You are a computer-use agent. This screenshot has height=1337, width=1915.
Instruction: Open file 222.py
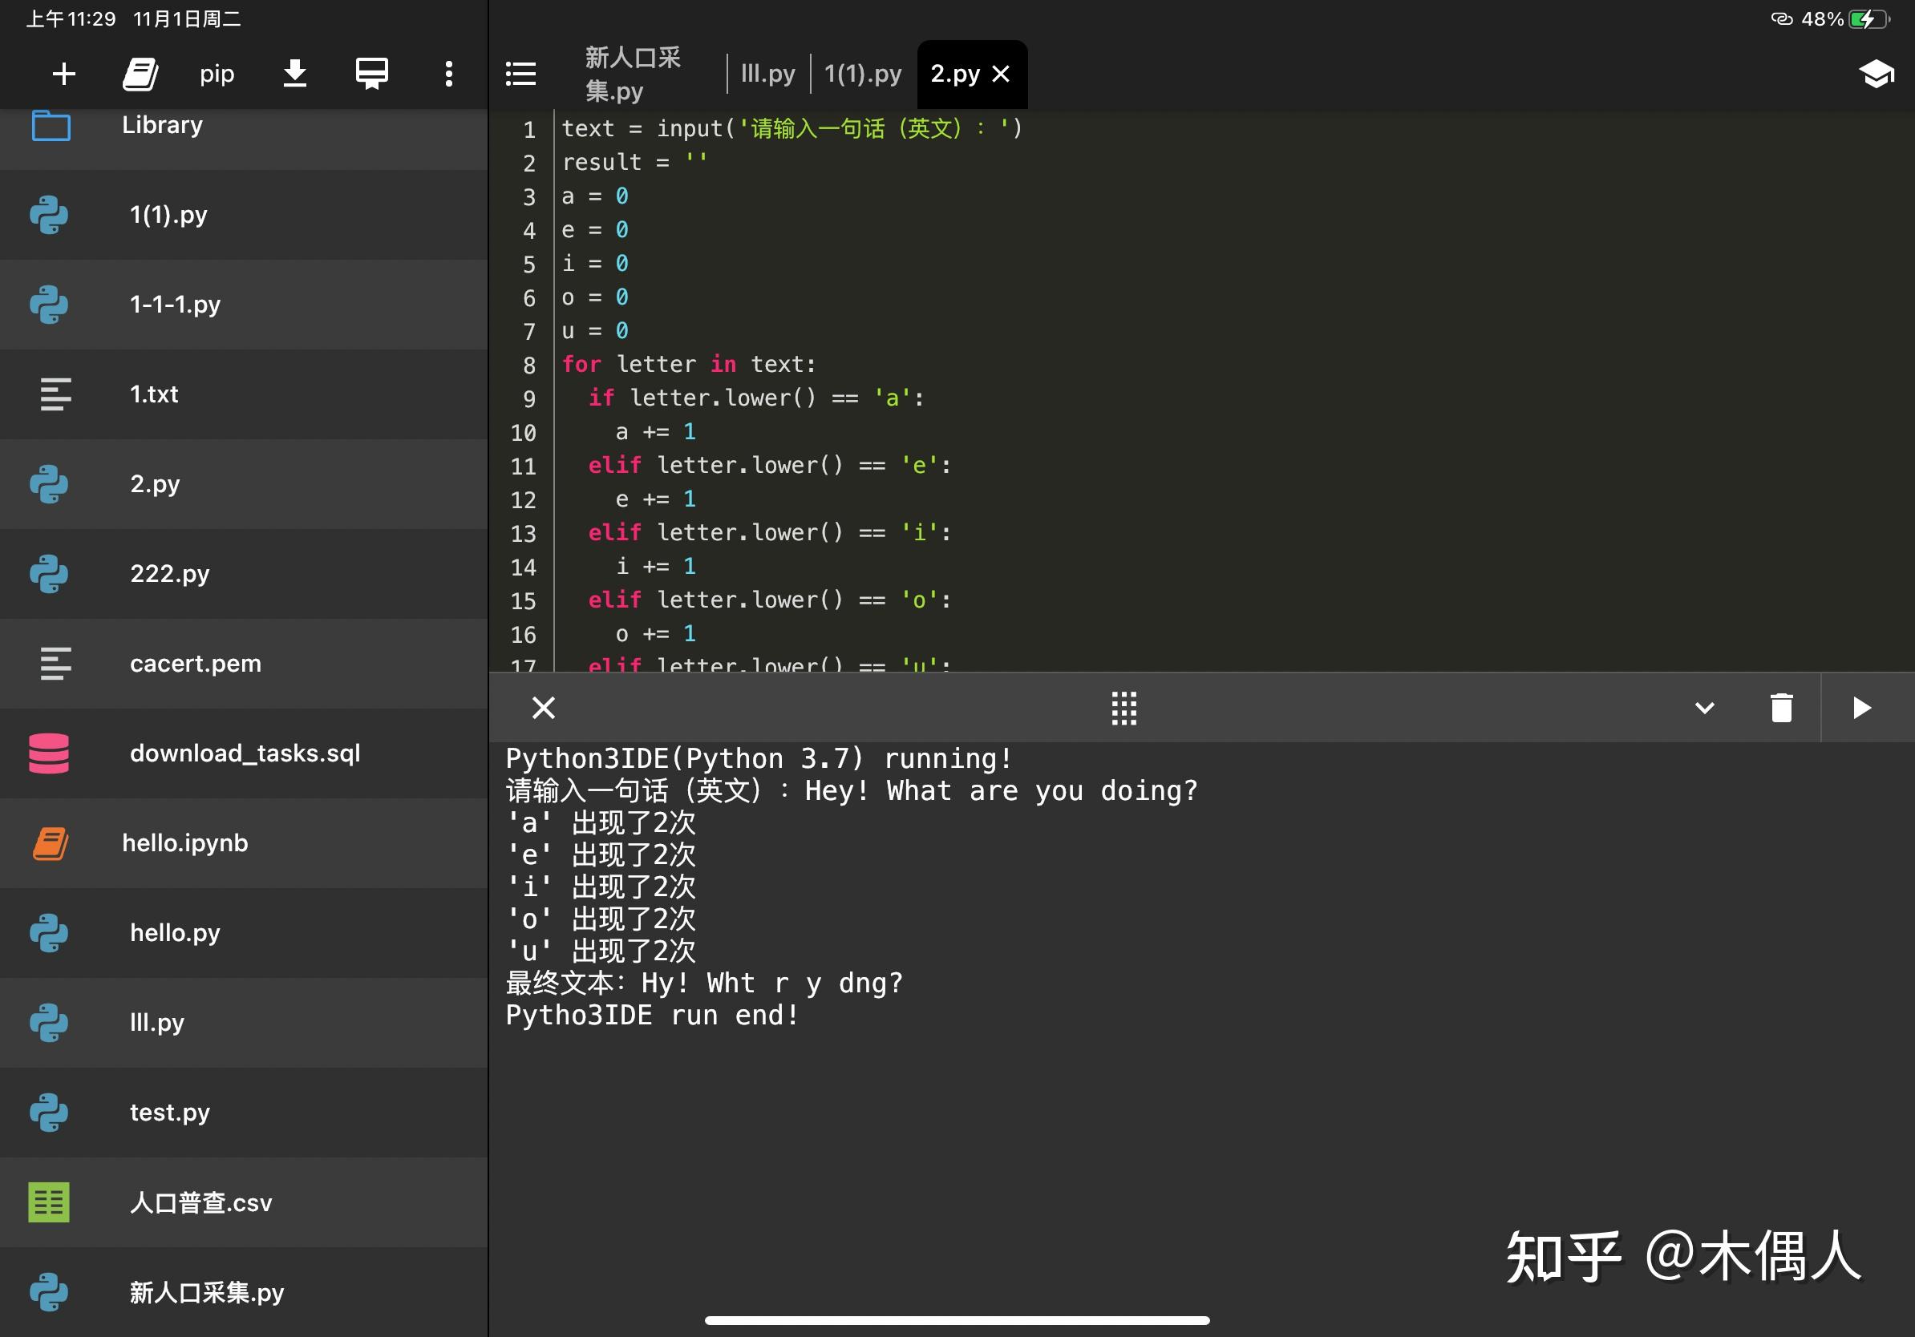coord(244,574)
